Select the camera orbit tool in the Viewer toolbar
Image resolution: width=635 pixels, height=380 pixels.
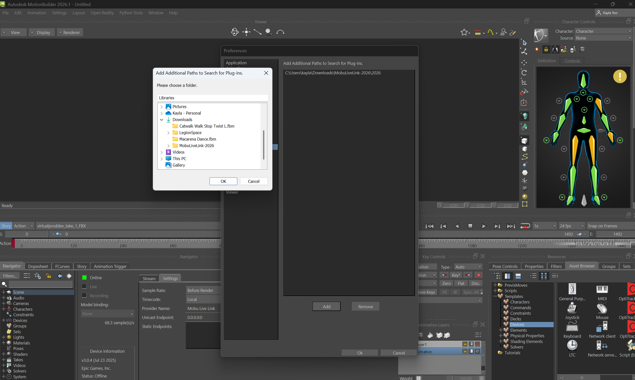pyautogui.click(x=235, y=32)
